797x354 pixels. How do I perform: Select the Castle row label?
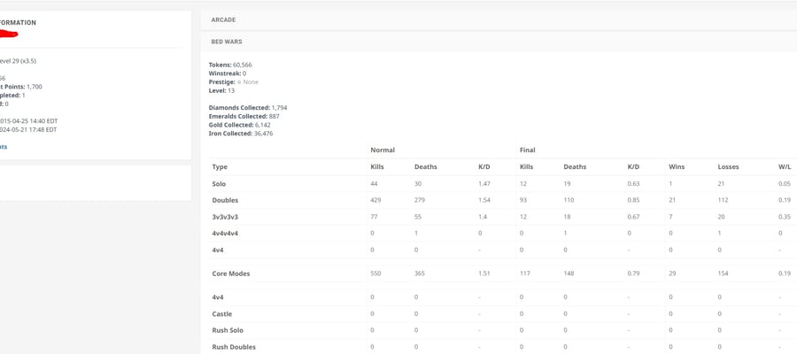[221, 314]
